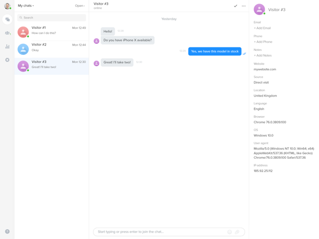319x239 pixels.
Task: Open the chats section in sidebar
Action: tap(8, 20)
